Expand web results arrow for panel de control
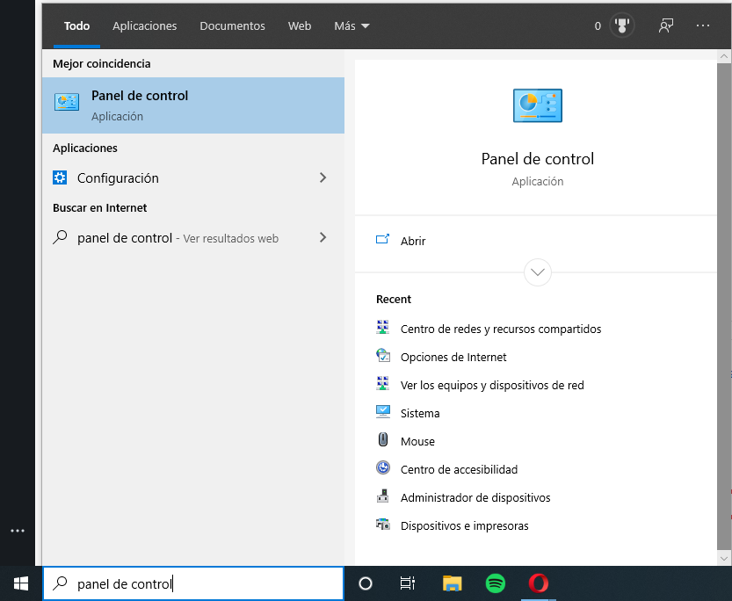 pos(323,237)
